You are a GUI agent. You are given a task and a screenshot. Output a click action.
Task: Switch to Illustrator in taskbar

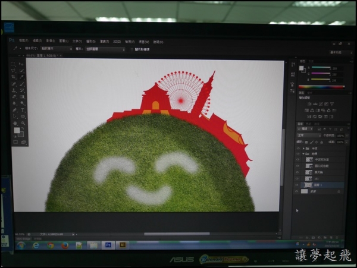pos(123,245)
